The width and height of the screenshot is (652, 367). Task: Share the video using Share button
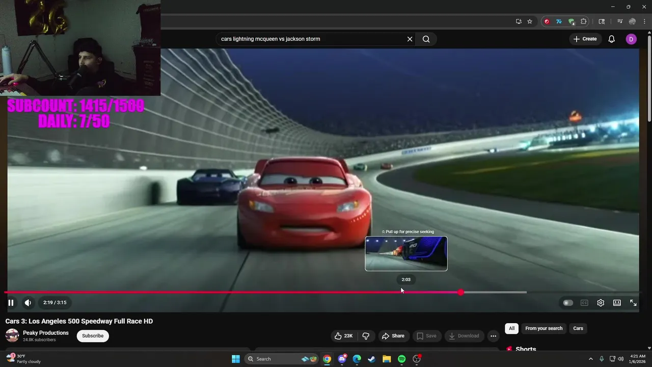[393, 336]
